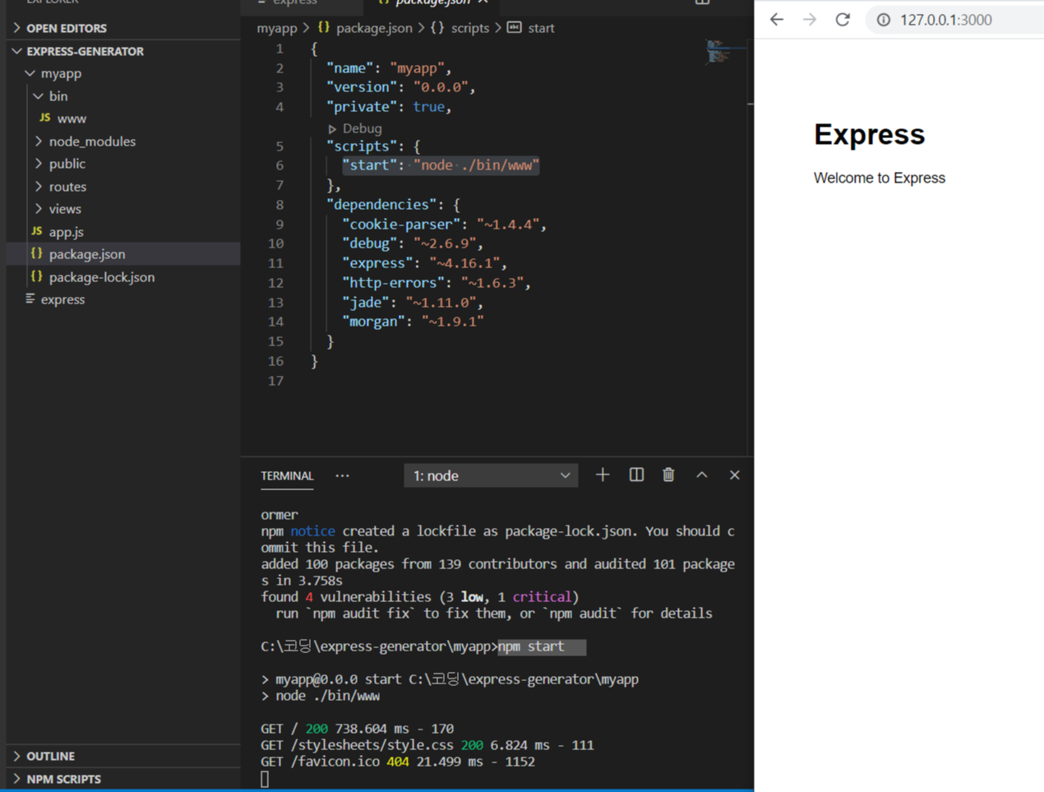This screenshot has height=792, width=1044.
Task: Click the "morgan" dependency line
Action: coord(413,322)
